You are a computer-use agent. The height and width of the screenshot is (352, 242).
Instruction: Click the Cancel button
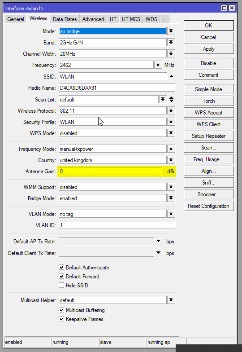click(209, 37)
